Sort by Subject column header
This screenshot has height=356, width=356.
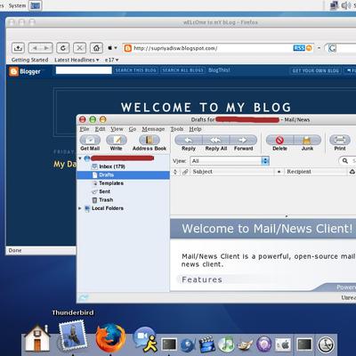(x=232, y=172)
